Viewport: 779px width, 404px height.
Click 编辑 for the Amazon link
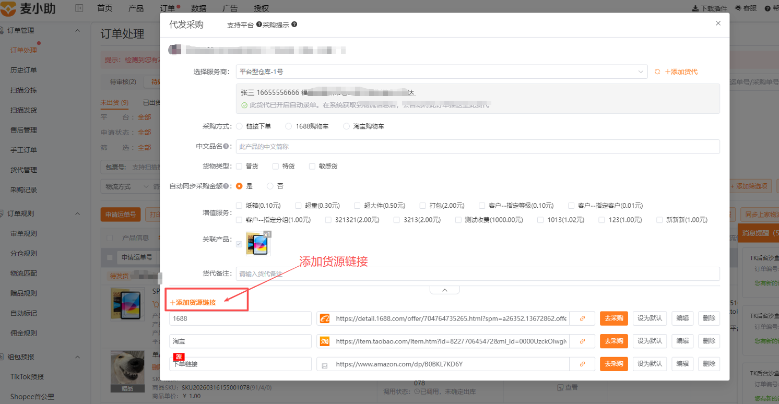click(x=682, y=364)
